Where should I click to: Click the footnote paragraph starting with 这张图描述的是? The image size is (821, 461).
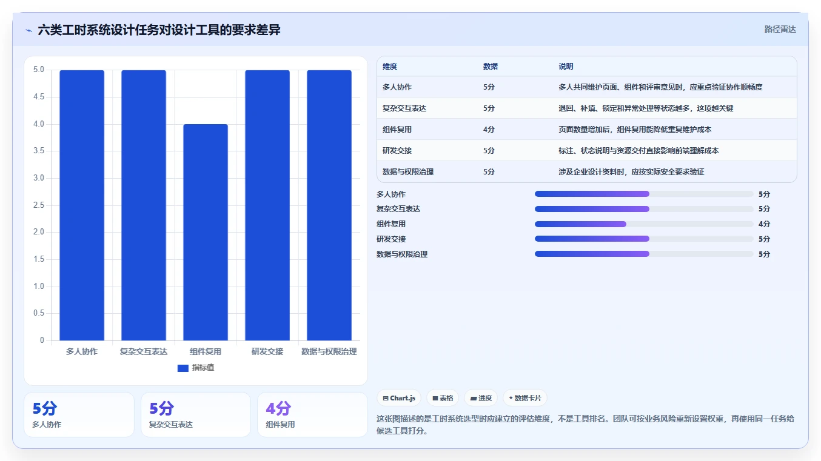pos(586,425)
